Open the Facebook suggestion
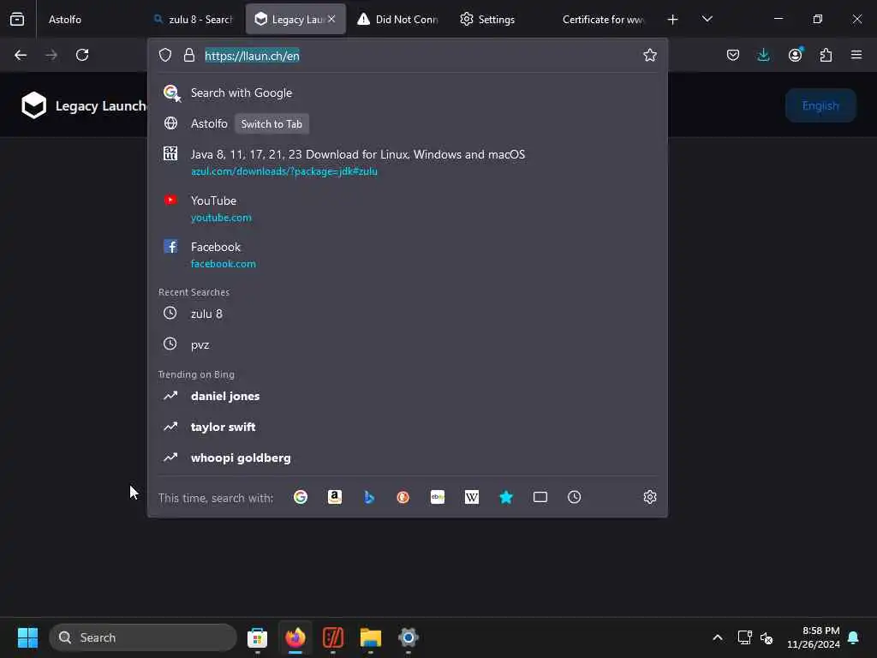 [x=407, y=254]
